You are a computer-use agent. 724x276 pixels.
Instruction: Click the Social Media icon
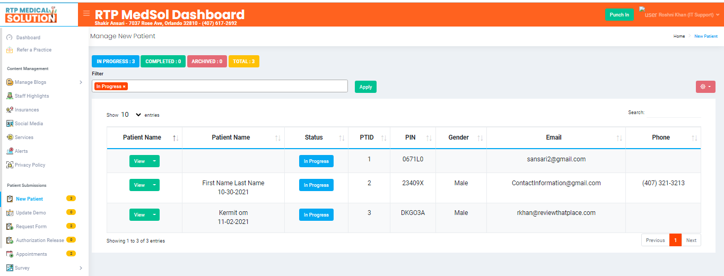pyautogui.click(x=10, y=124)
